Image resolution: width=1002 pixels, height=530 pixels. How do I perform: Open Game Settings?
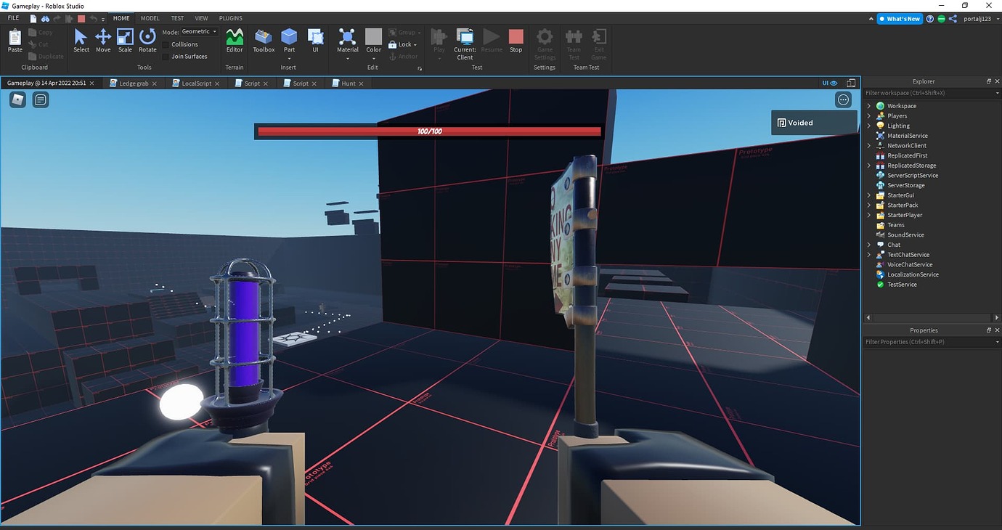(x=545, y=42)
